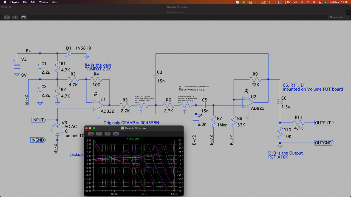Click the crossed-out magnifier zoom icon in plot window

90,134
